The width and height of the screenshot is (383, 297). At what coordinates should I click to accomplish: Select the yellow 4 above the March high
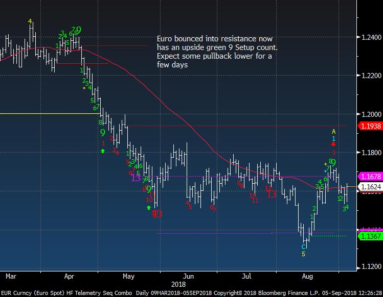(30, 21)
